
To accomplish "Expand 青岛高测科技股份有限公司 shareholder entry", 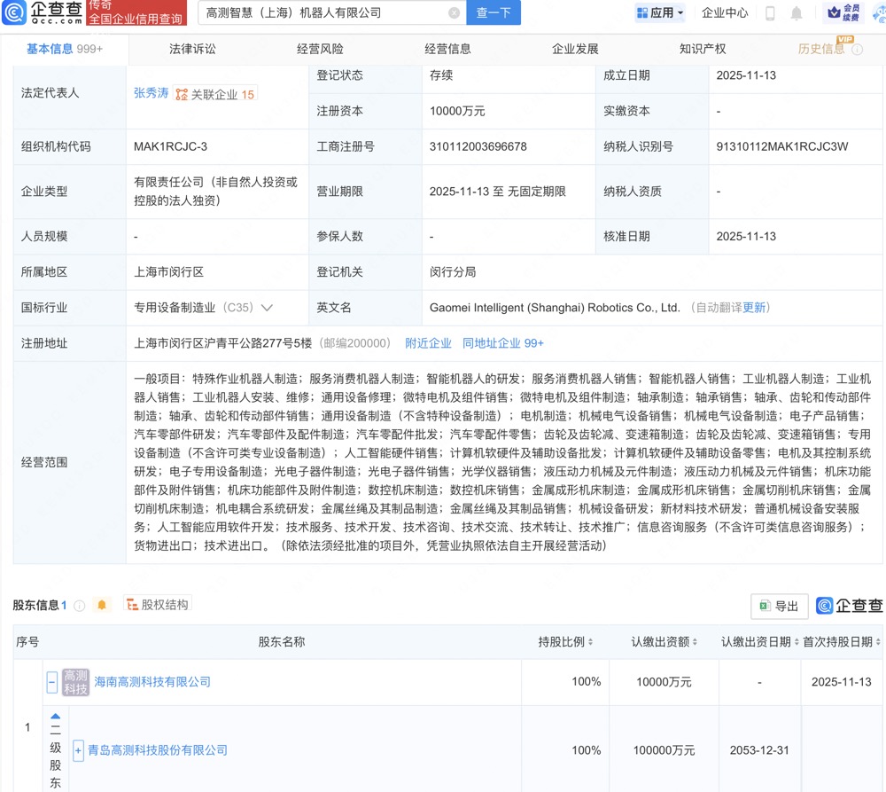I will 78,749.
